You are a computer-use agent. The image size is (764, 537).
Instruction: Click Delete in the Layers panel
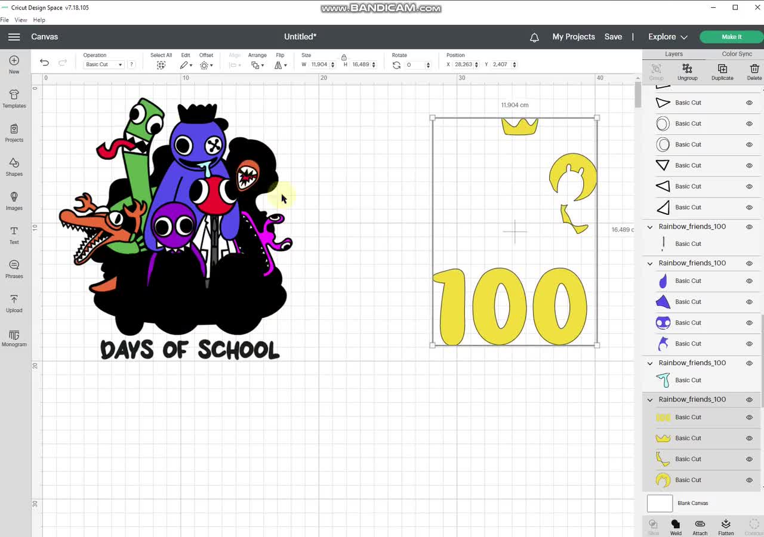point(754,72)
